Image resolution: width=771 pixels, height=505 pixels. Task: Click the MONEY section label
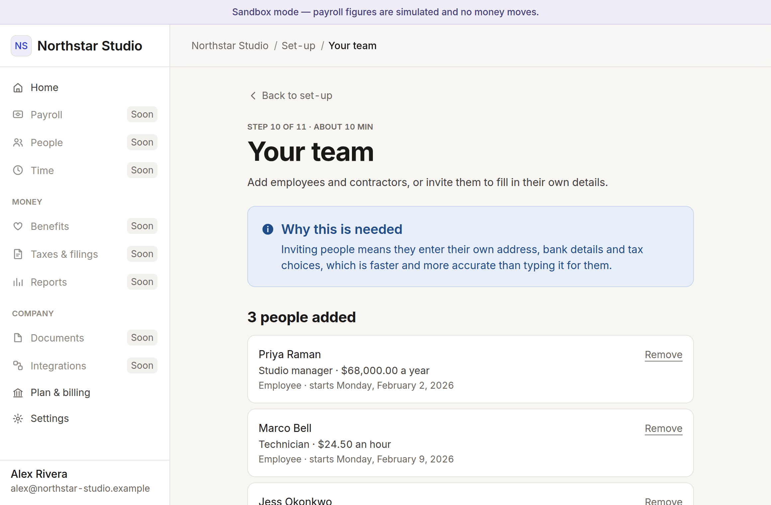click(x=27, y=202)
